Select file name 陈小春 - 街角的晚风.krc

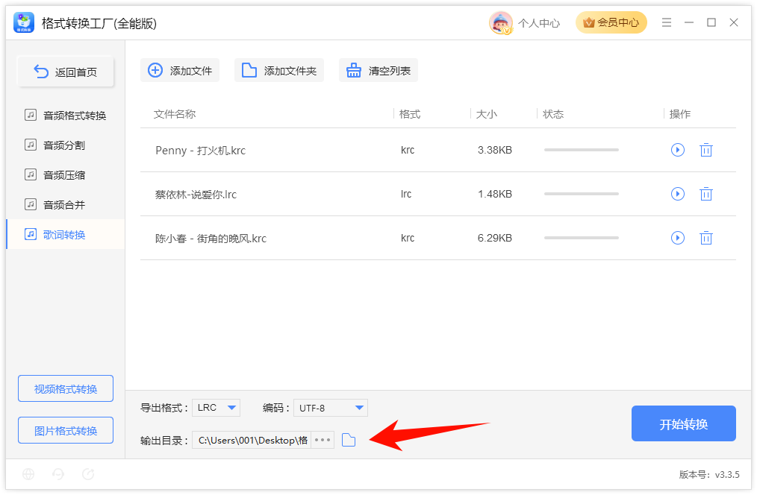[211, 238]
